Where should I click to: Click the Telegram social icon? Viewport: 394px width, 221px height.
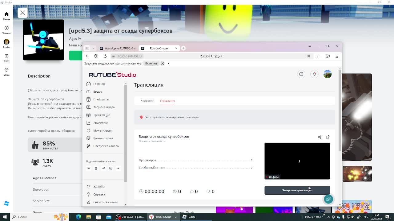pos(103,168)
